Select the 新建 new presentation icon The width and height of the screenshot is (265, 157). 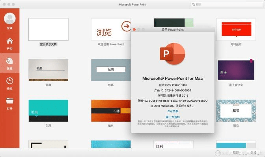[9, 61]
